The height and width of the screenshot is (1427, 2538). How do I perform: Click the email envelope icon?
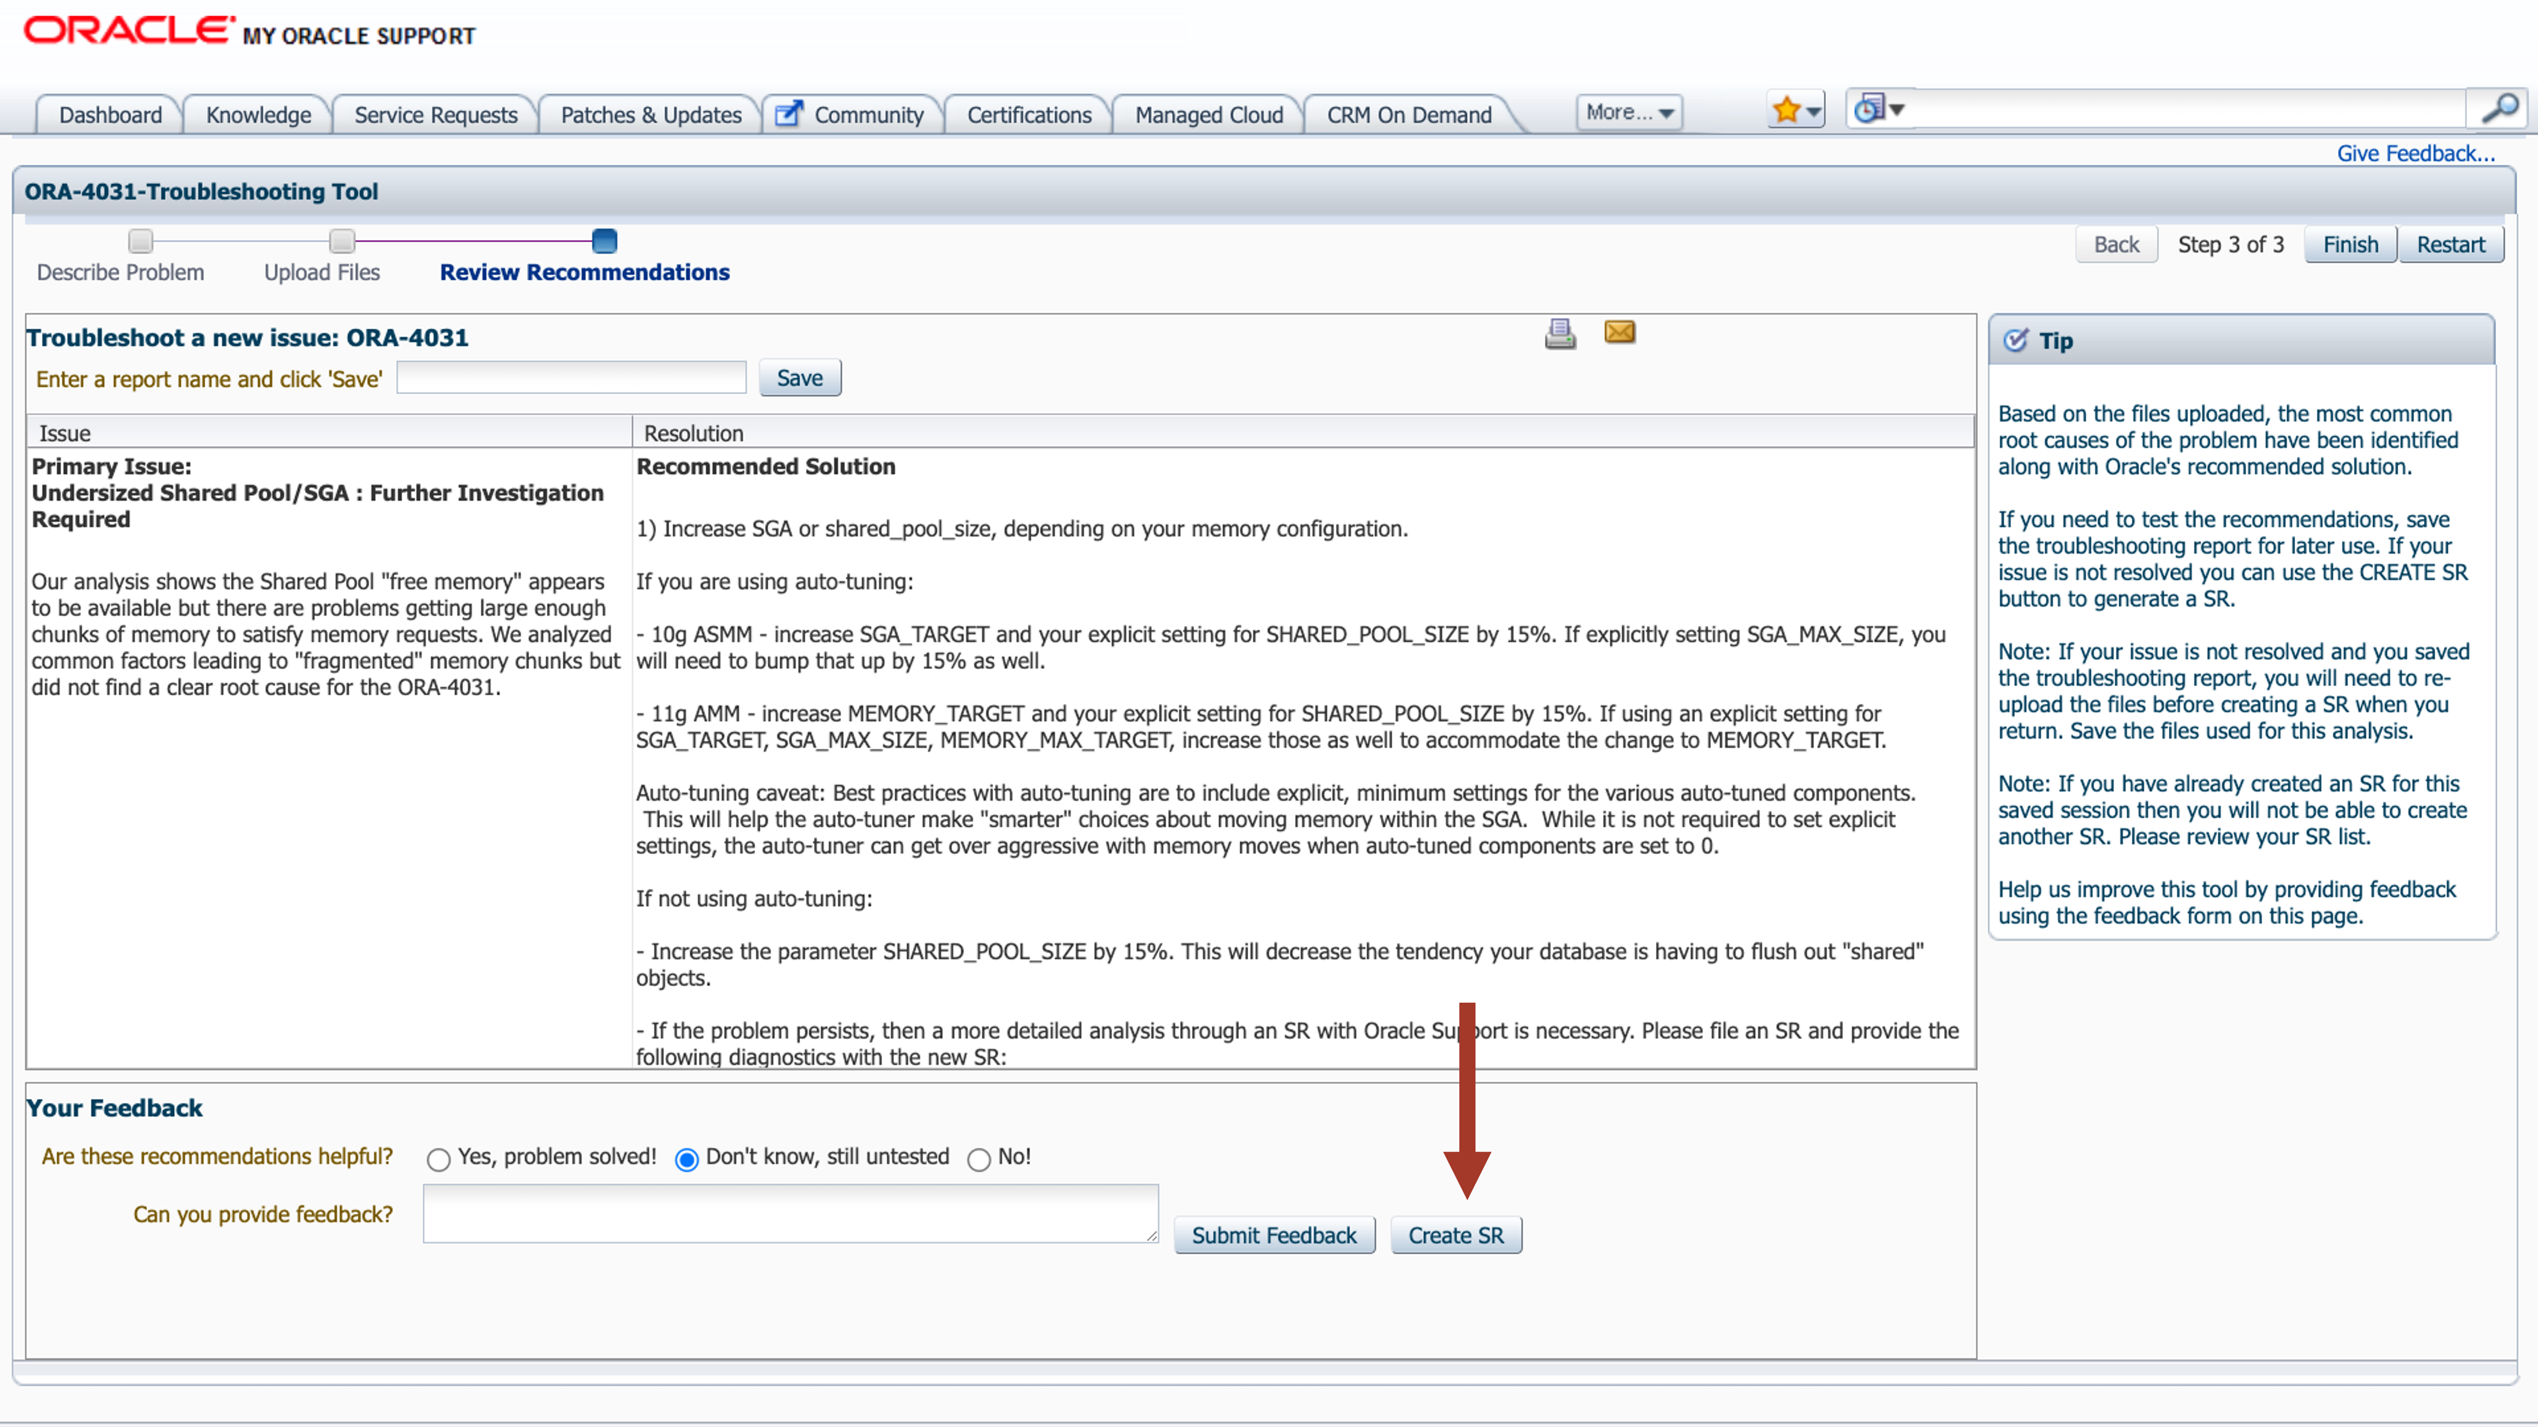[x=1620, y=332]
